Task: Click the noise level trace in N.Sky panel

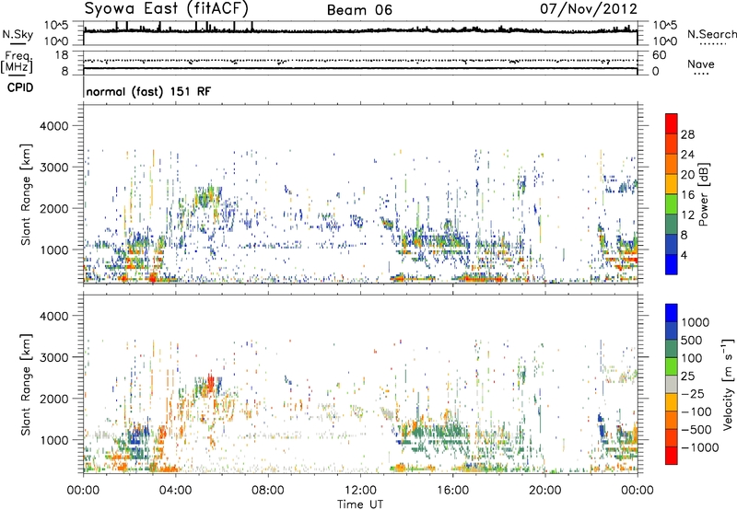Action: [x=360, y=30]
